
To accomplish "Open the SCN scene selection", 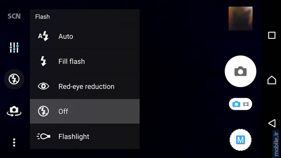I will 14,16.
